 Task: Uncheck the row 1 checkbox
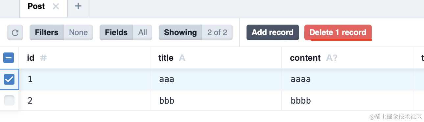tap(9, 79)
